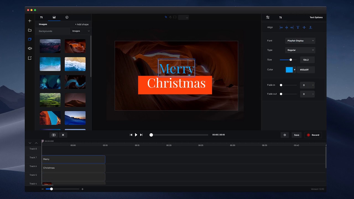Select the arrow pointer tool above canvas
This screenshot has width=354, height=199.
click(166, 17)
